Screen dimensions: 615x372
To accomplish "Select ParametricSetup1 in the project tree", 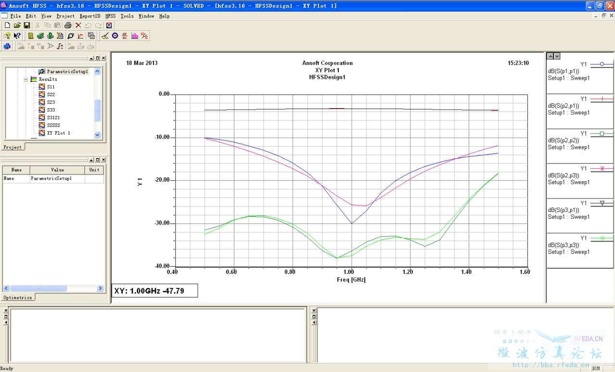I will [67, 72].
